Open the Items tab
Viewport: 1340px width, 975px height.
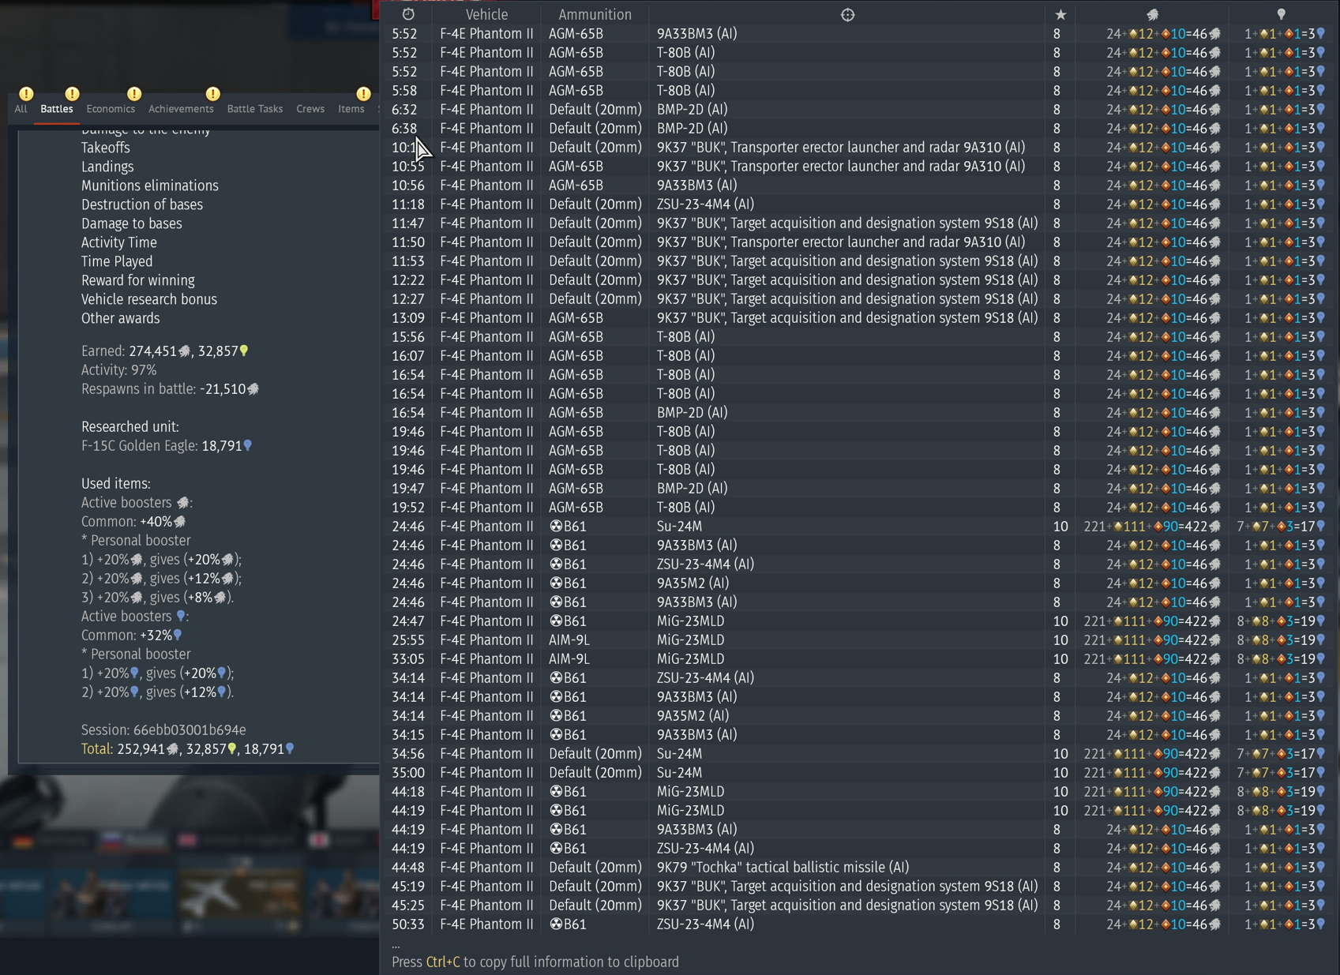(351, 109)
